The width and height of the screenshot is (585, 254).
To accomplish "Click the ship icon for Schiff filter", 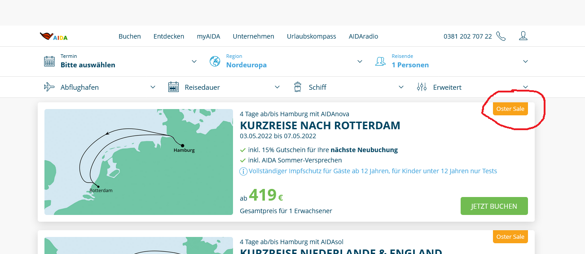I will [298, 87].
